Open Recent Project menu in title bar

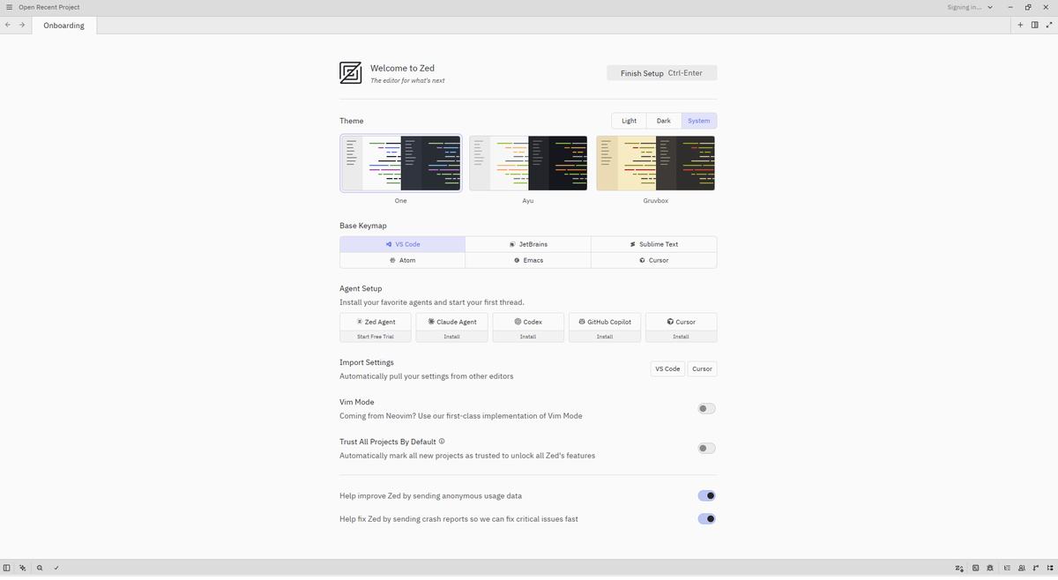[x=49, y=7]
